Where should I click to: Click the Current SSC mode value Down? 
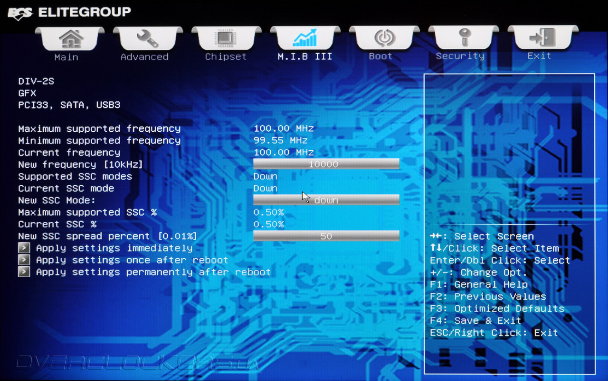tap(266, 188)
